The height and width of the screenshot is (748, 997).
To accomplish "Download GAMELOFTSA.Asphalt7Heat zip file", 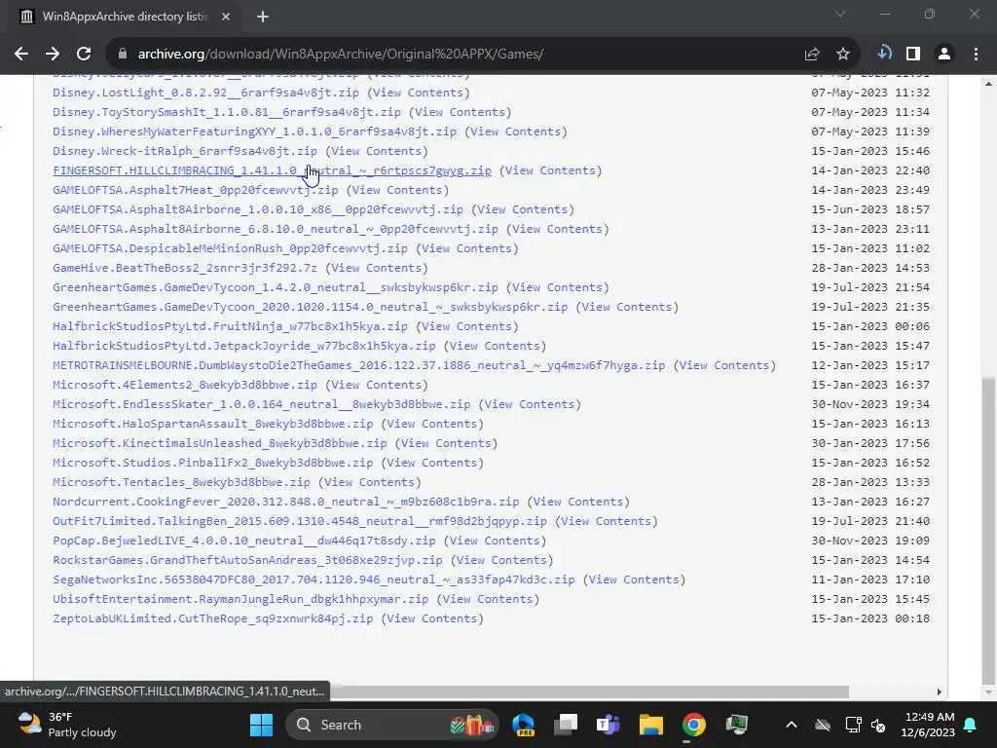I will pyautogui.click(x=195, y=190).
